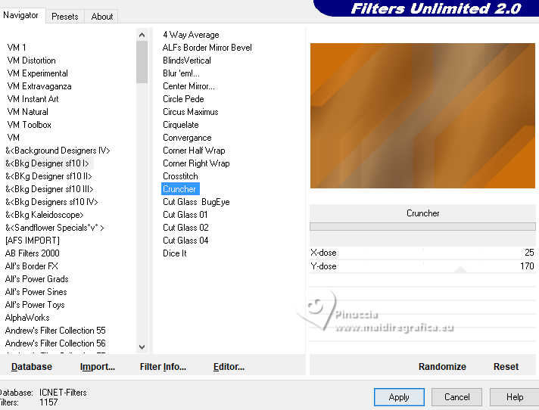Switch to the Navigator tab
Screen dimensions: 539x410
pos(21,15)
